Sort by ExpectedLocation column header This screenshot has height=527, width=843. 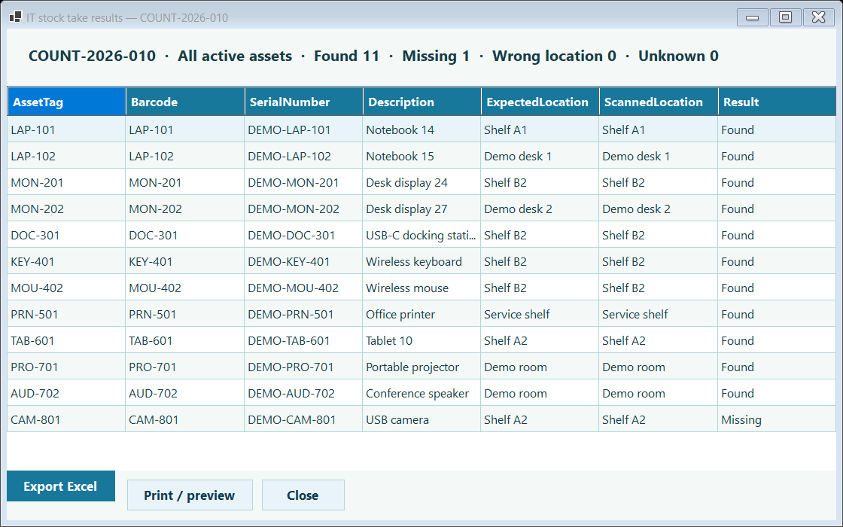[540, 102]
